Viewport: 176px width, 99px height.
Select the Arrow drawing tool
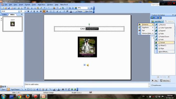25,89
